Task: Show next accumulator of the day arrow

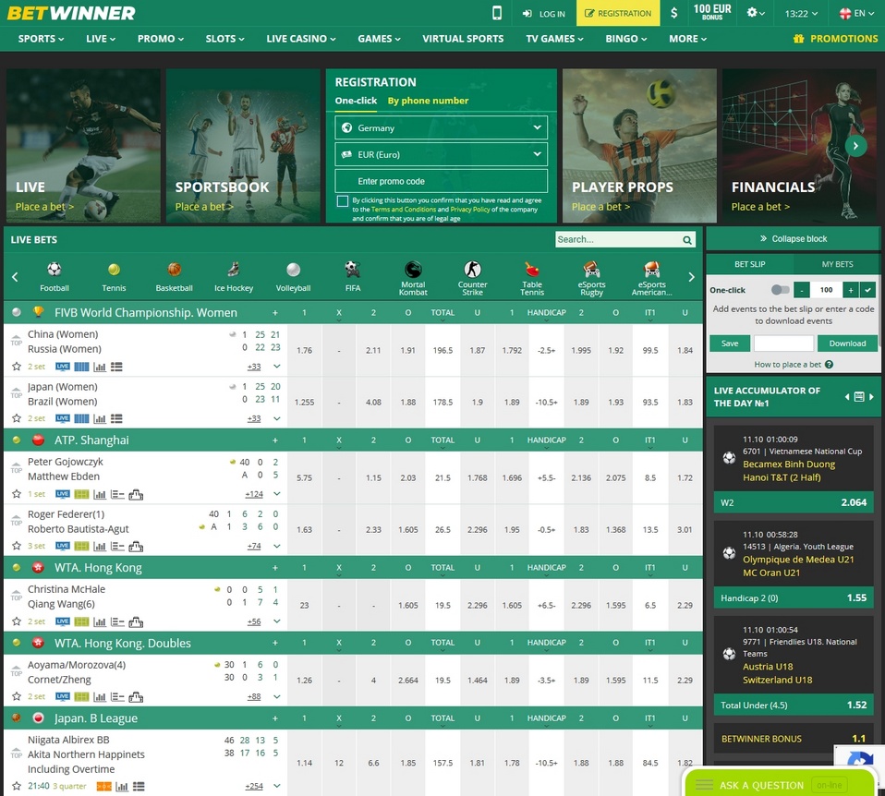Action: pos(871,397)
